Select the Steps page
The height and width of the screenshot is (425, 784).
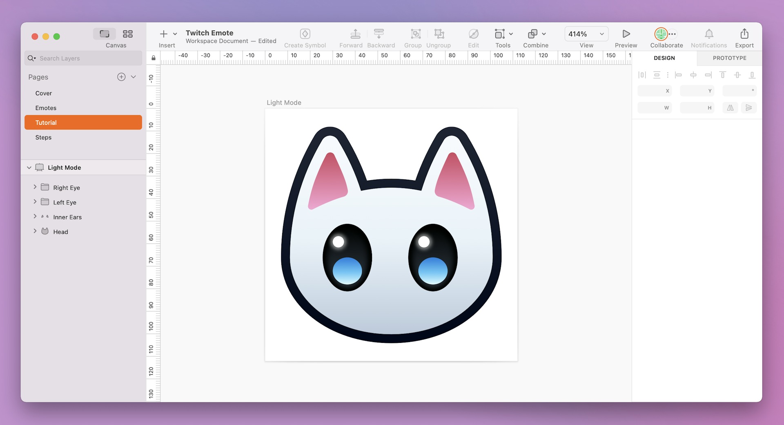(x=43, y=137)
